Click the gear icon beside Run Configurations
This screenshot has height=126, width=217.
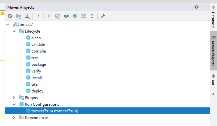22,104
